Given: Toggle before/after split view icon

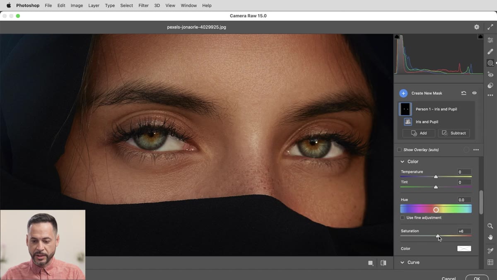Looking at the screenshot, I should click(x=384, y=263).
